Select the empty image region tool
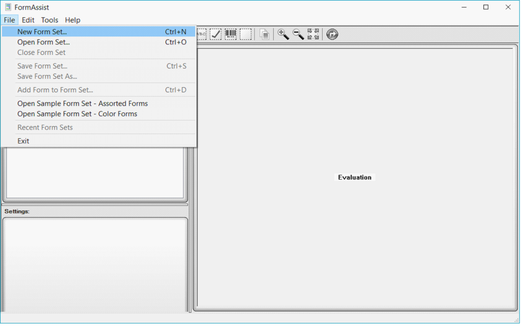Screen dimensions: 521x334 [x=246, y=34]
